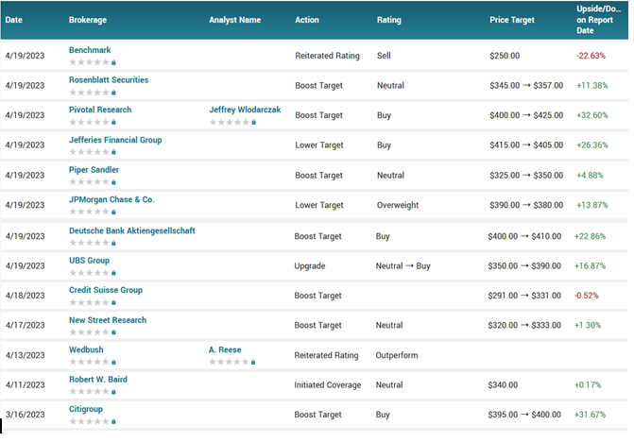Sort by the Date column header
This screenshot has width=634, height=442.
[14, 20]
